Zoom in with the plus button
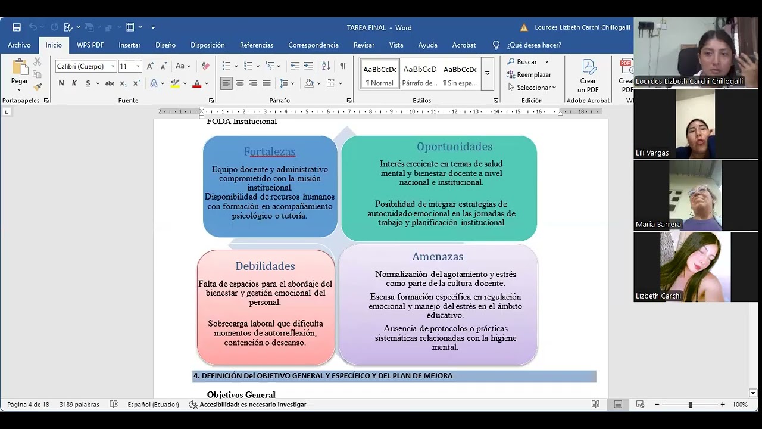This screenshot has height=429, width=762. 723,405
